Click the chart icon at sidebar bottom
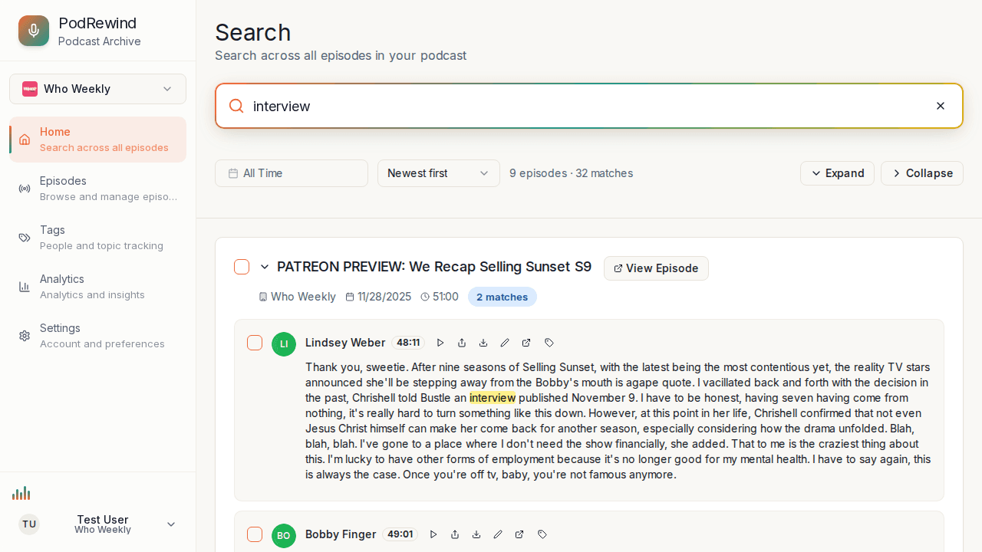This screenshot has width=982, height=552. 21,493
